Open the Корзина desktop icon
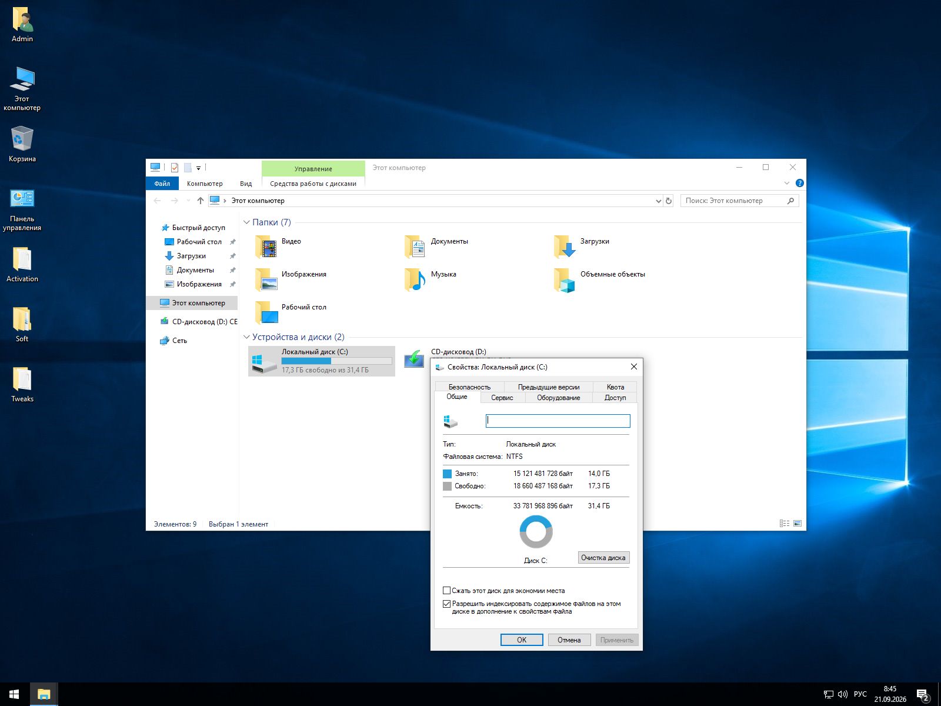Image resolution: width=941 pixels, height=706 pixels. point(22,144)
